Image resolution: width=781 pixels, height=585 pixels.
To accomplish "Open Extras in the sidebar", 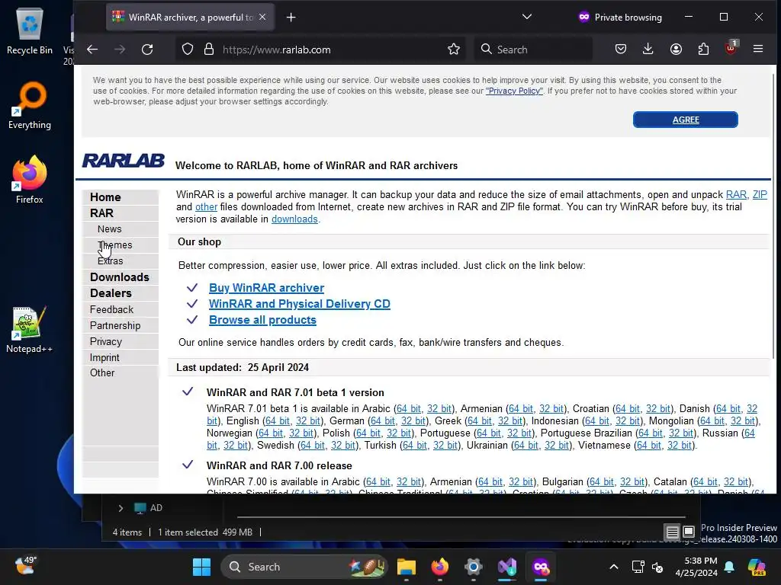I will (110, 261).
